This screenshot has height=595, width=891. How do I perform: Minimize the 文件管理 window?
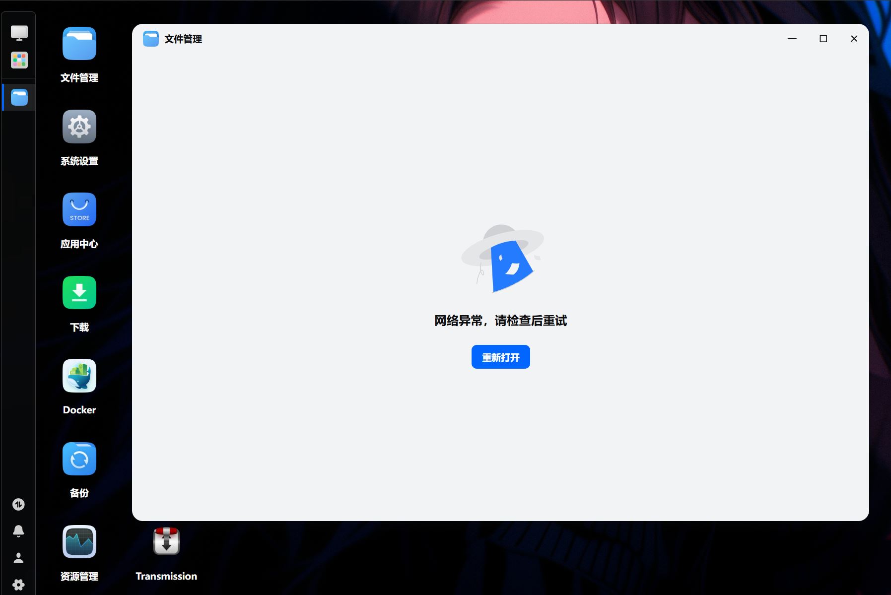coord(792,39)
